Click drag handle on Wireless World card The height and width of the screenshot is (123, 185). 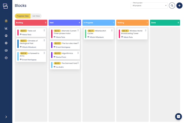(146, 30)
